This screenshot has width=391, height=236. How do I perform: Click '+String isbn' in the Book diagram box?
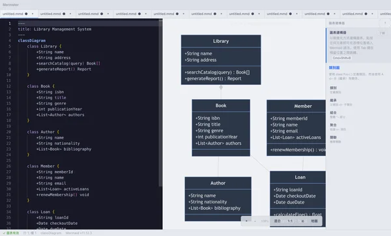tap(207, 118)
